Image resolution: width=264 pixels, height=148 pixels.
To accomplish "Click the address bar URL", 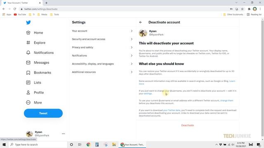I will [x=41, y=9].
